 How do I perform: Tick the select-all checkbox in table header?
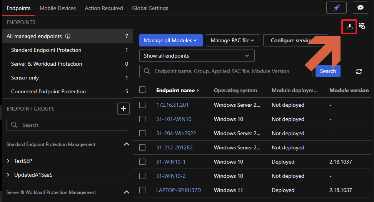coord(142,89)
